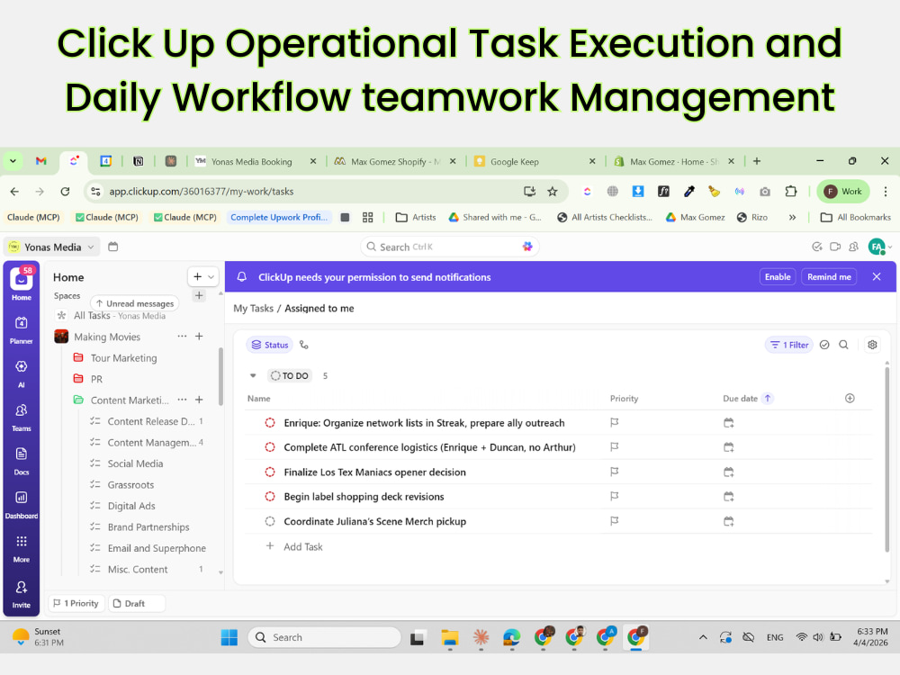
Task: Toggle the Status grouping pill
Action: point(270,345)
